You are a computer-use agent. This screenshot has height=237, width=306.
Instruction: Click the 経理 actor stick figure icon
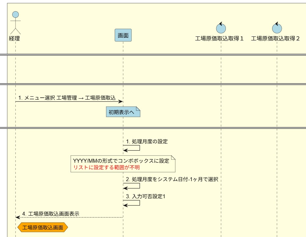(x=15, y=23)
